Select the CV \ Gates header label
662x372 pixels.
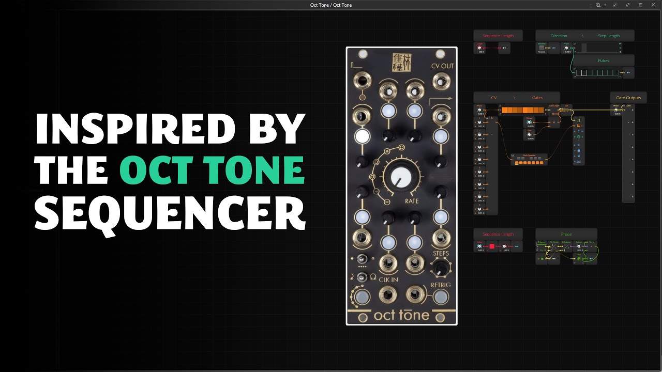[x=517, y=98]
